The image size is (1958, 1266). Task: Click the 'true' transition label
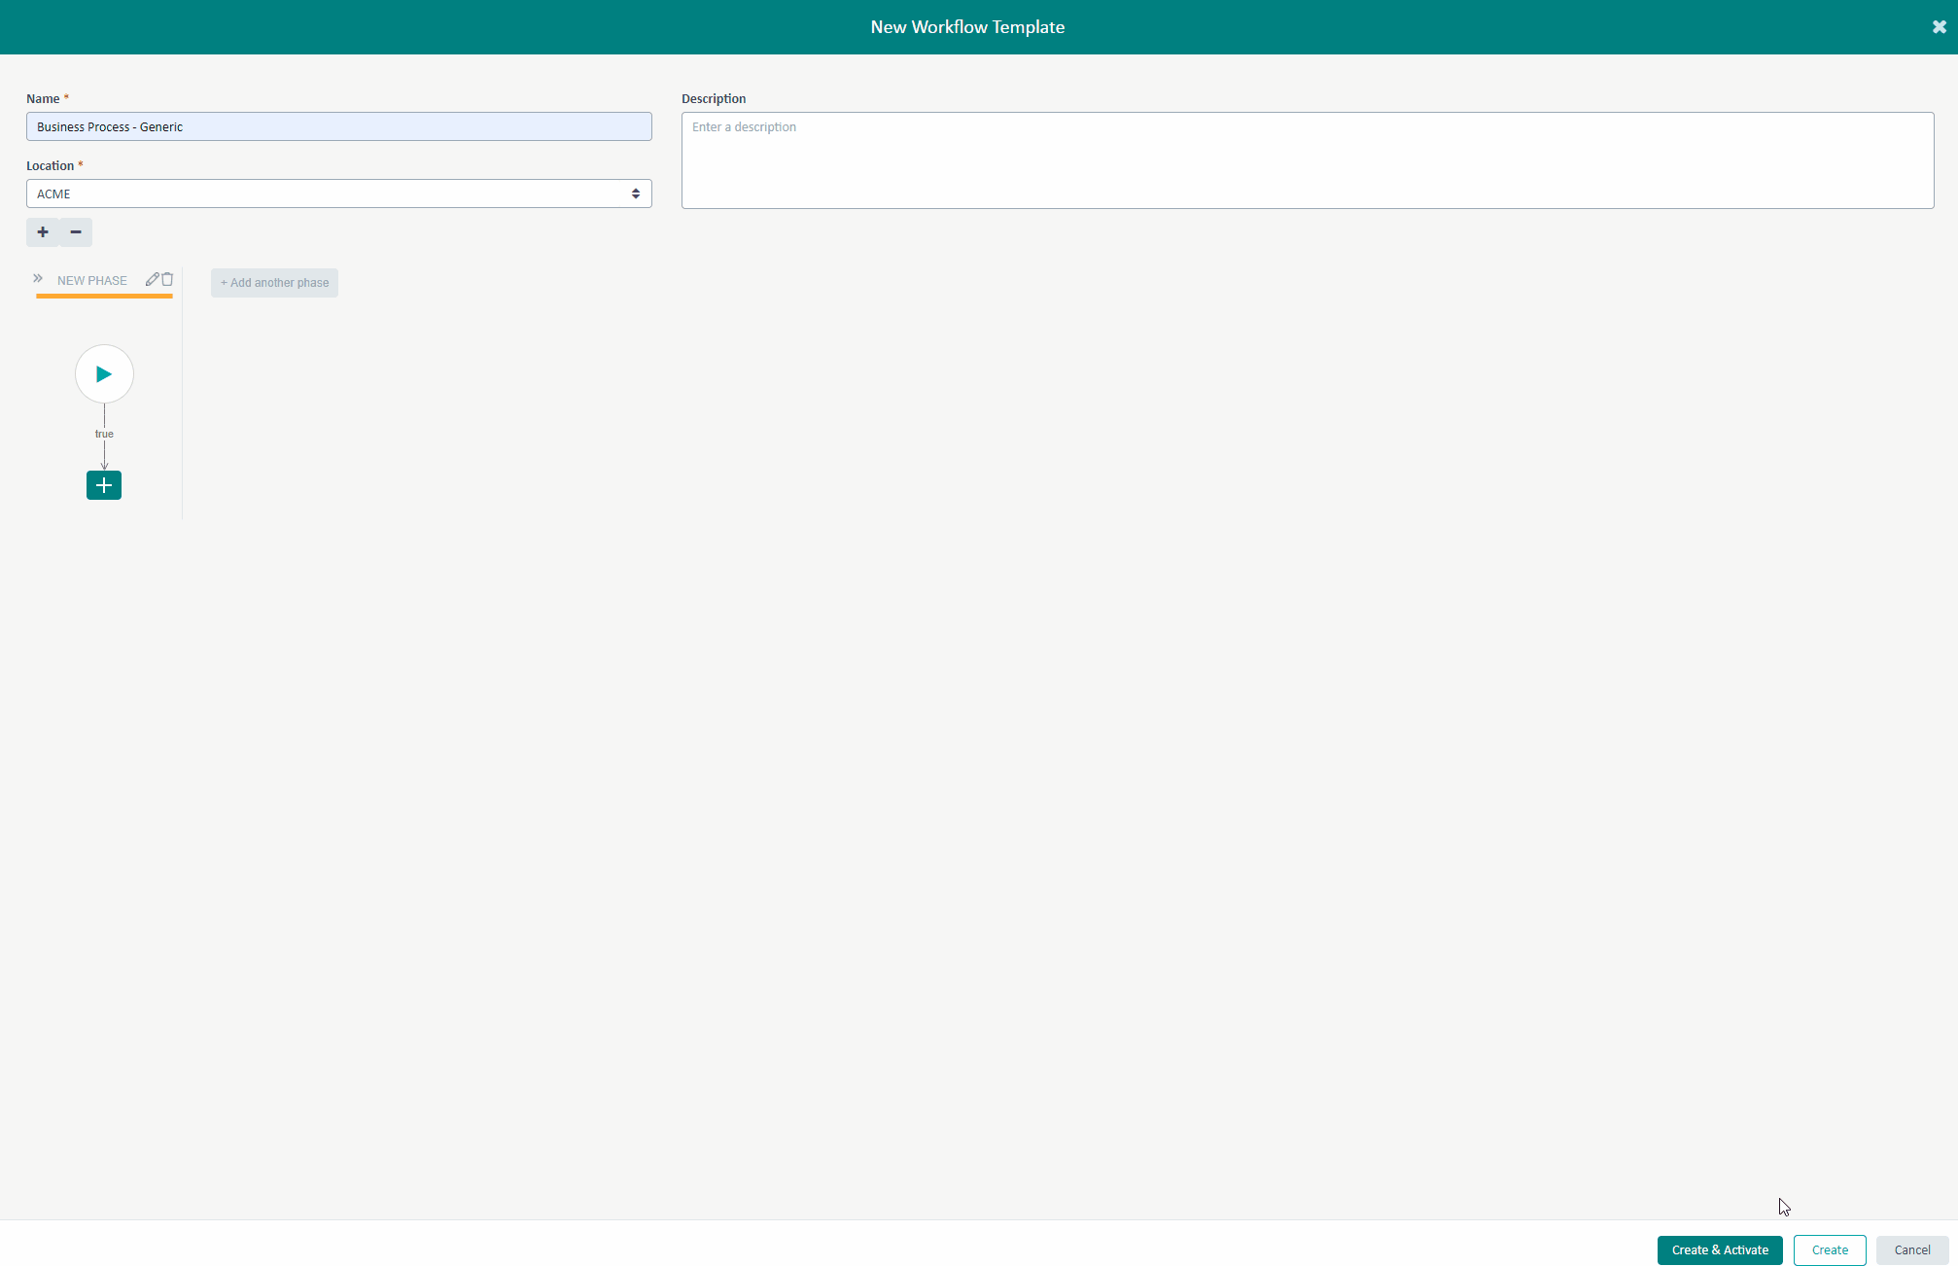tap(104, 434)
